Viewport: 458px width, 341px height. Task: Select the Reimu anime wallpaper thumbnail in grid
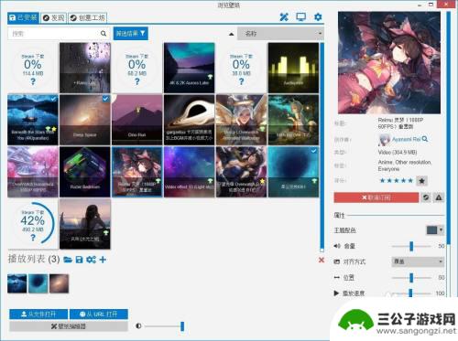(137, 172)
